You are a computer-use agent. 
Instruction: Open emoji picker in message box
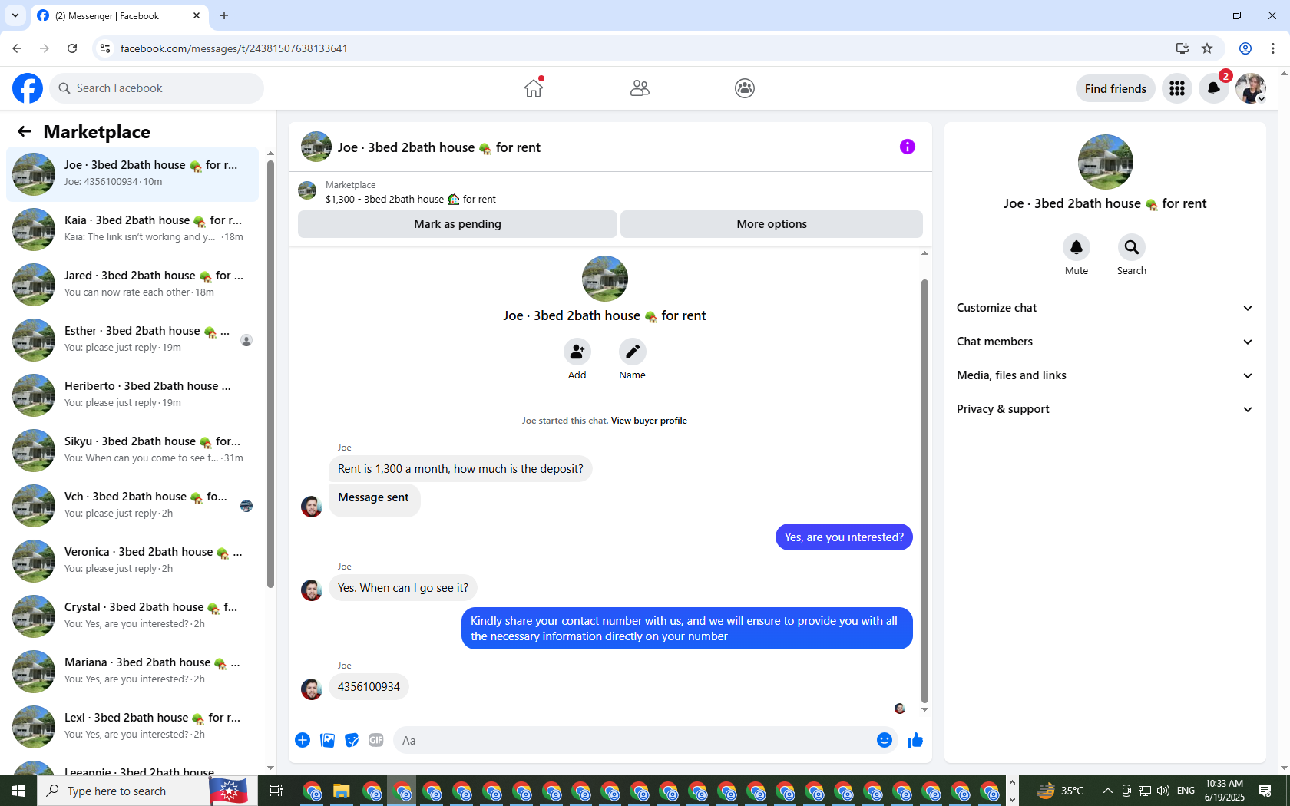pos(885,740)
